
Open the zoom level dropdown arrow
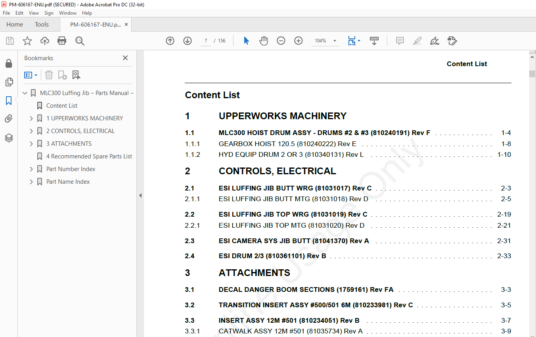click(x=335, y=41)
